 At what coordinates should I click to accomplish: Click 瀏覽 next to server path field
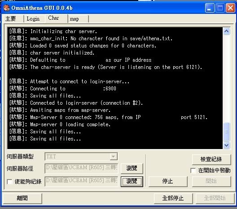pos(132,168)
